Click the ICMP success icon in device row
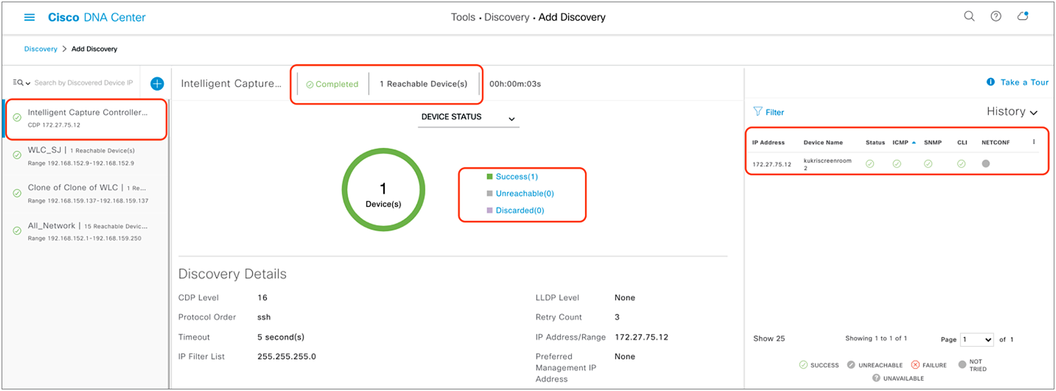1056x391 pixels. tap(897, 164)
